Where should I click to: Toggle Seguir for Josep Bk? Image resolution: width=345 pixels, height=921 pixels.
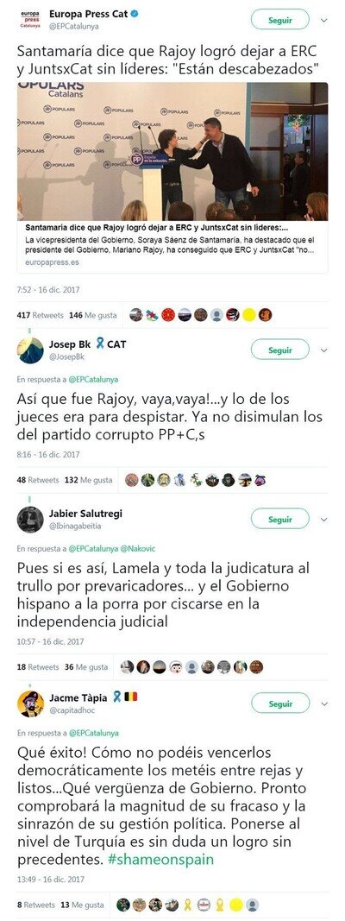[x=279, y=350]
